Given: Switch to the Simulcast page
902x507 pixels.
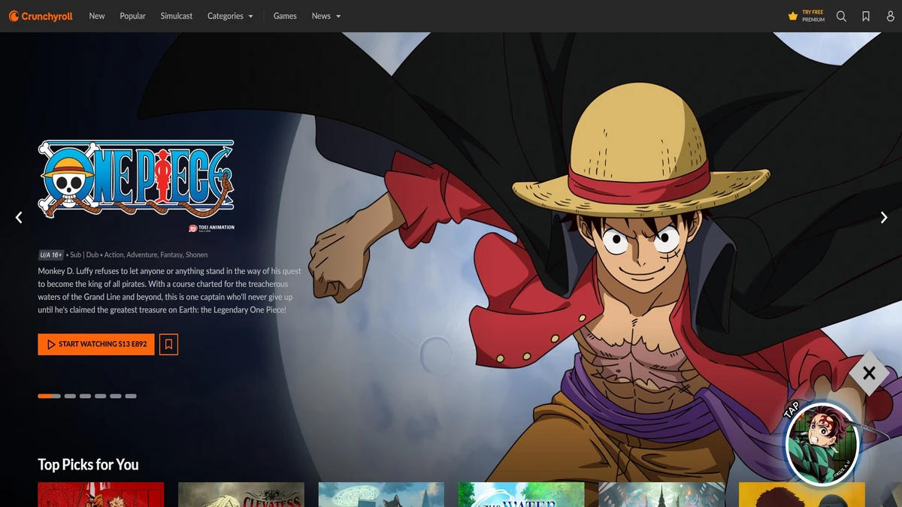Looking at the screenshot, I should point(176,16).
